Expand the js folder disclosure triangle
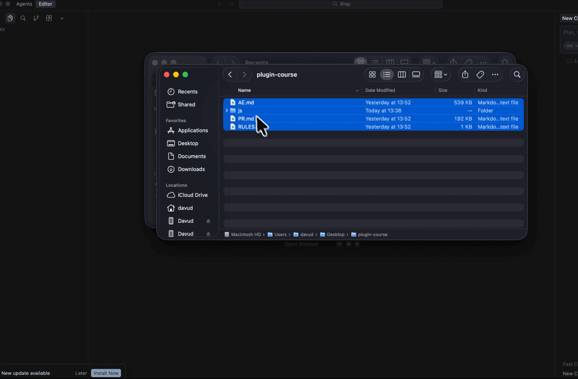This screenshot has height=379, width=578. click(x=227, y=111)
